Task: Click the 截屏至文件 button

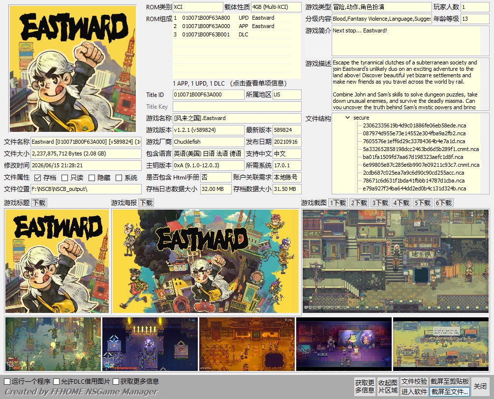Action: [x=450, y=392]
